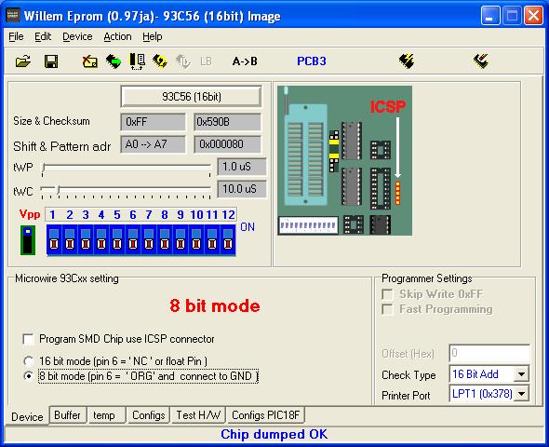Open file with the folder toolbar icon
This screenshot has width=549, height=447.
pyautogui.click(x=23, y=61)
